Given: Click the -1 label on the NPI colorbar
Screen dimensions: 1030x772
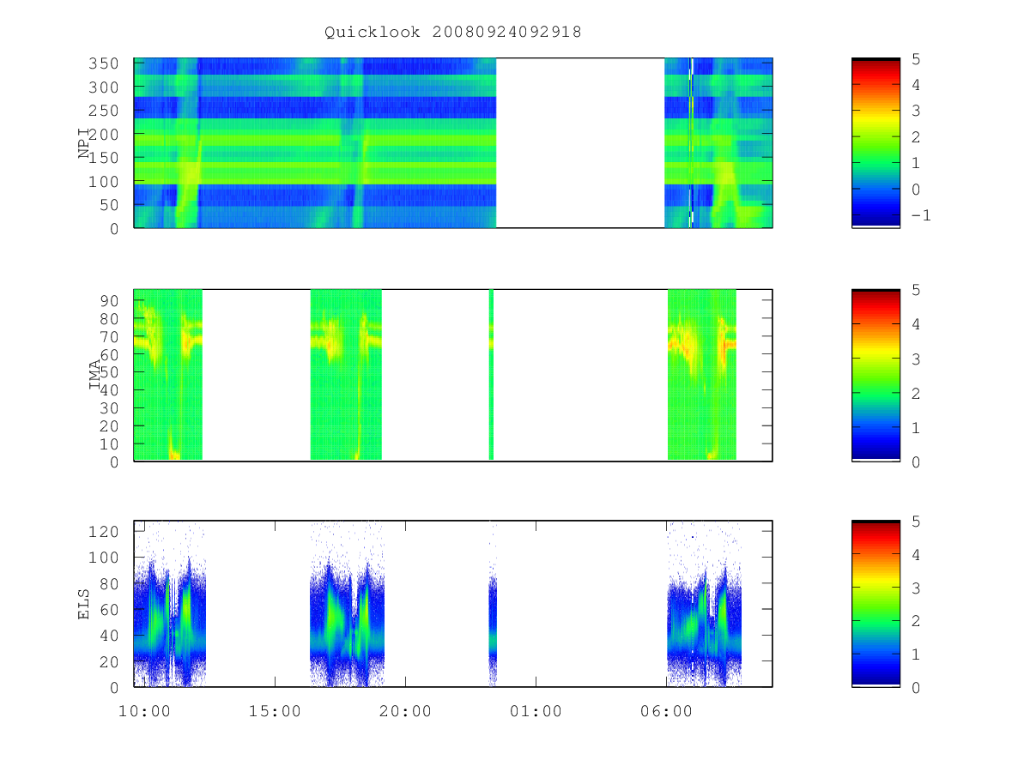Looking at the screenshot, I should 920,215.
